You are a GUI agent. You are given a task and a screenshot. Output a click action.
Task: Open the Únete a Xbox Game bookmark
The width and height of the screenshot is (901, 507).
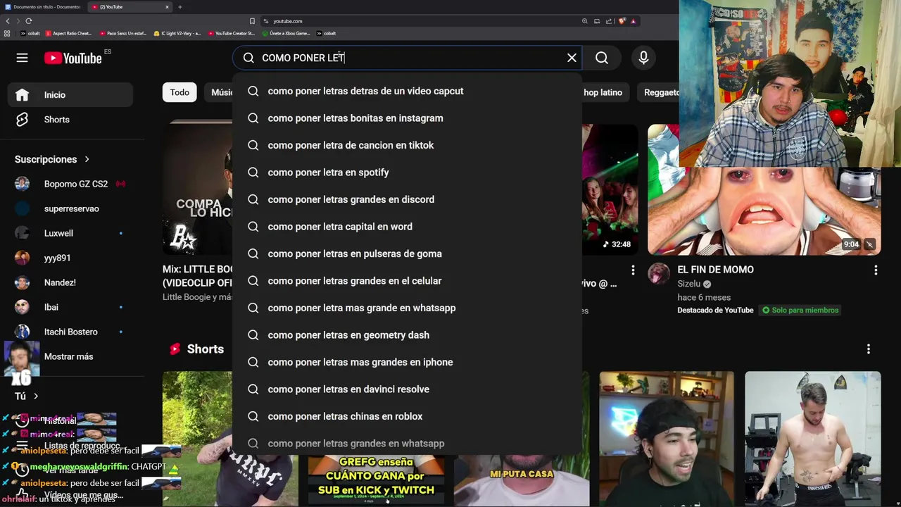coord(286,33)
